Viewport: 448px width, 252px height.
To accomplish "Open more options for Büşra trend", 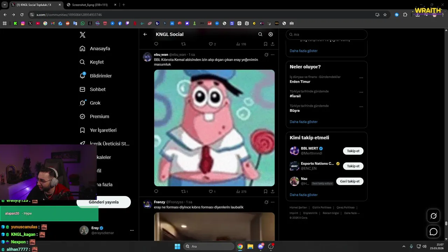I will tap(361, 106).
